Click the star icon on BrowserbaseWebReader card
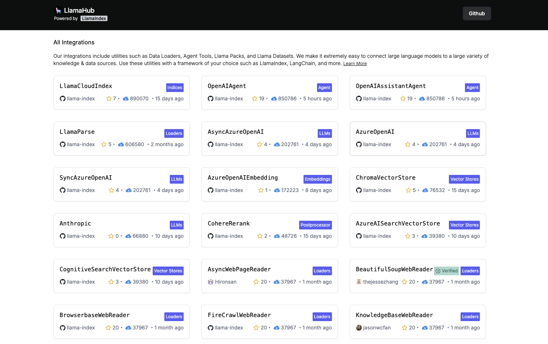This screenshot has width=548, height=344. click(108, 328)
